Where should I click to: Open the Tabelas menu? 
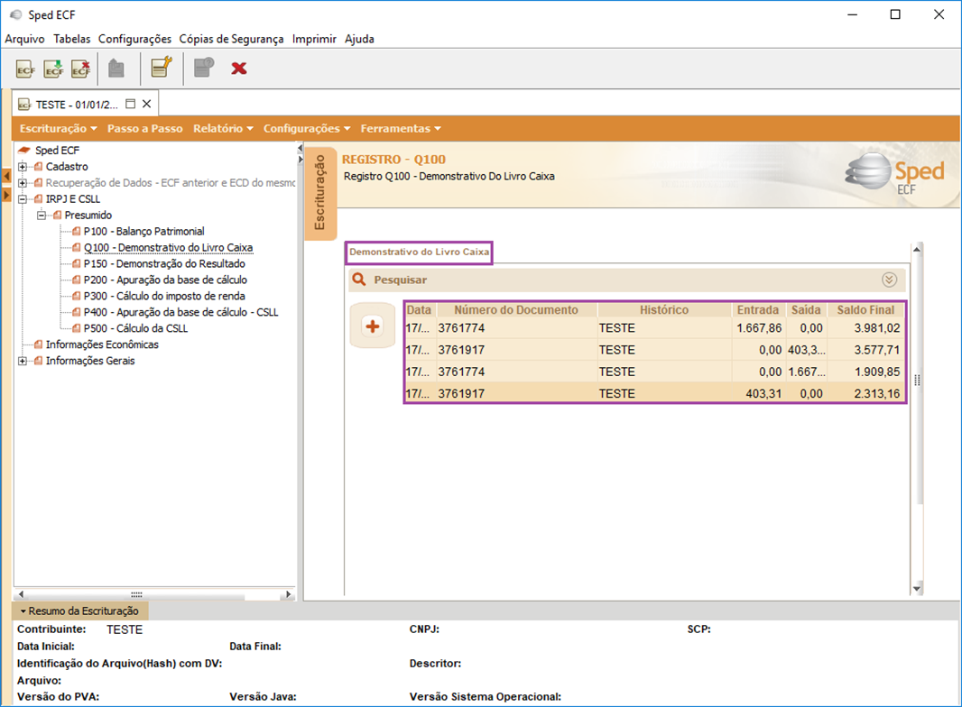(x=72, y=39)
